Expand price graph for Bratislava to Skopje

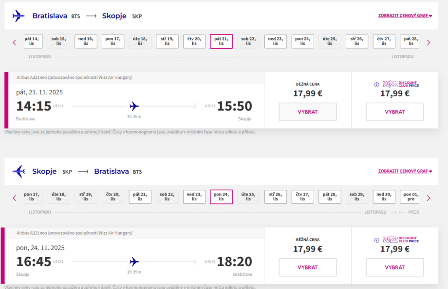pyautogui.click(x=405, y=16)
